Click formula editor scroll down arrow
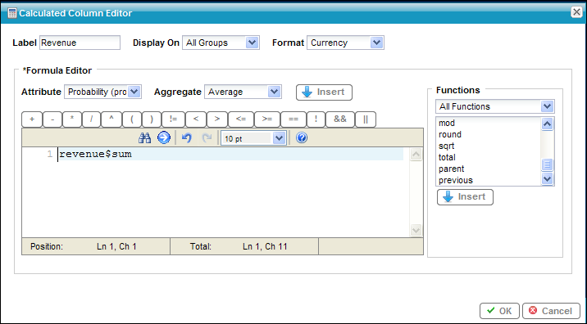587x324 pixels. coord(416,230)
